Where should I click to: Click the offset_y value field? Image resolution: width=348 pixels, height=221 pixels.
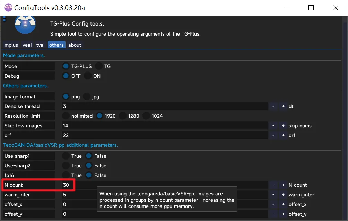coord(165,214)
